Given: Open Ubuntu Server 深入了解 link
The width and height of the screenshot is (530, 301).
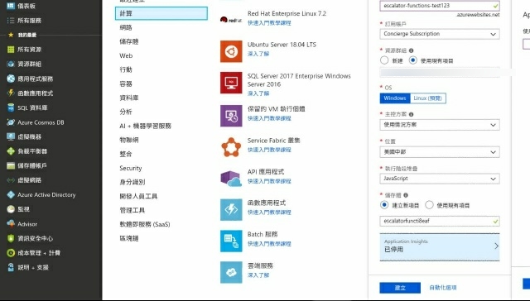Looking at the screenshot, I should pyautogui.click(x=258, y=54).
